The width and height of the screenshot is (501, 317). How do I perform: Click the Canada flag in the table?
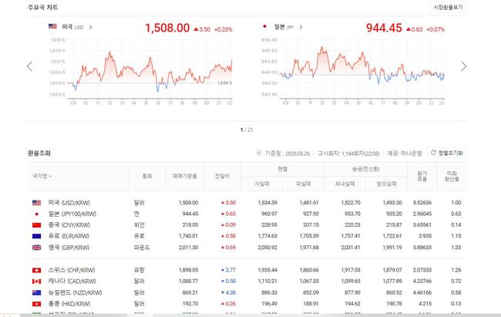point(36,282)
